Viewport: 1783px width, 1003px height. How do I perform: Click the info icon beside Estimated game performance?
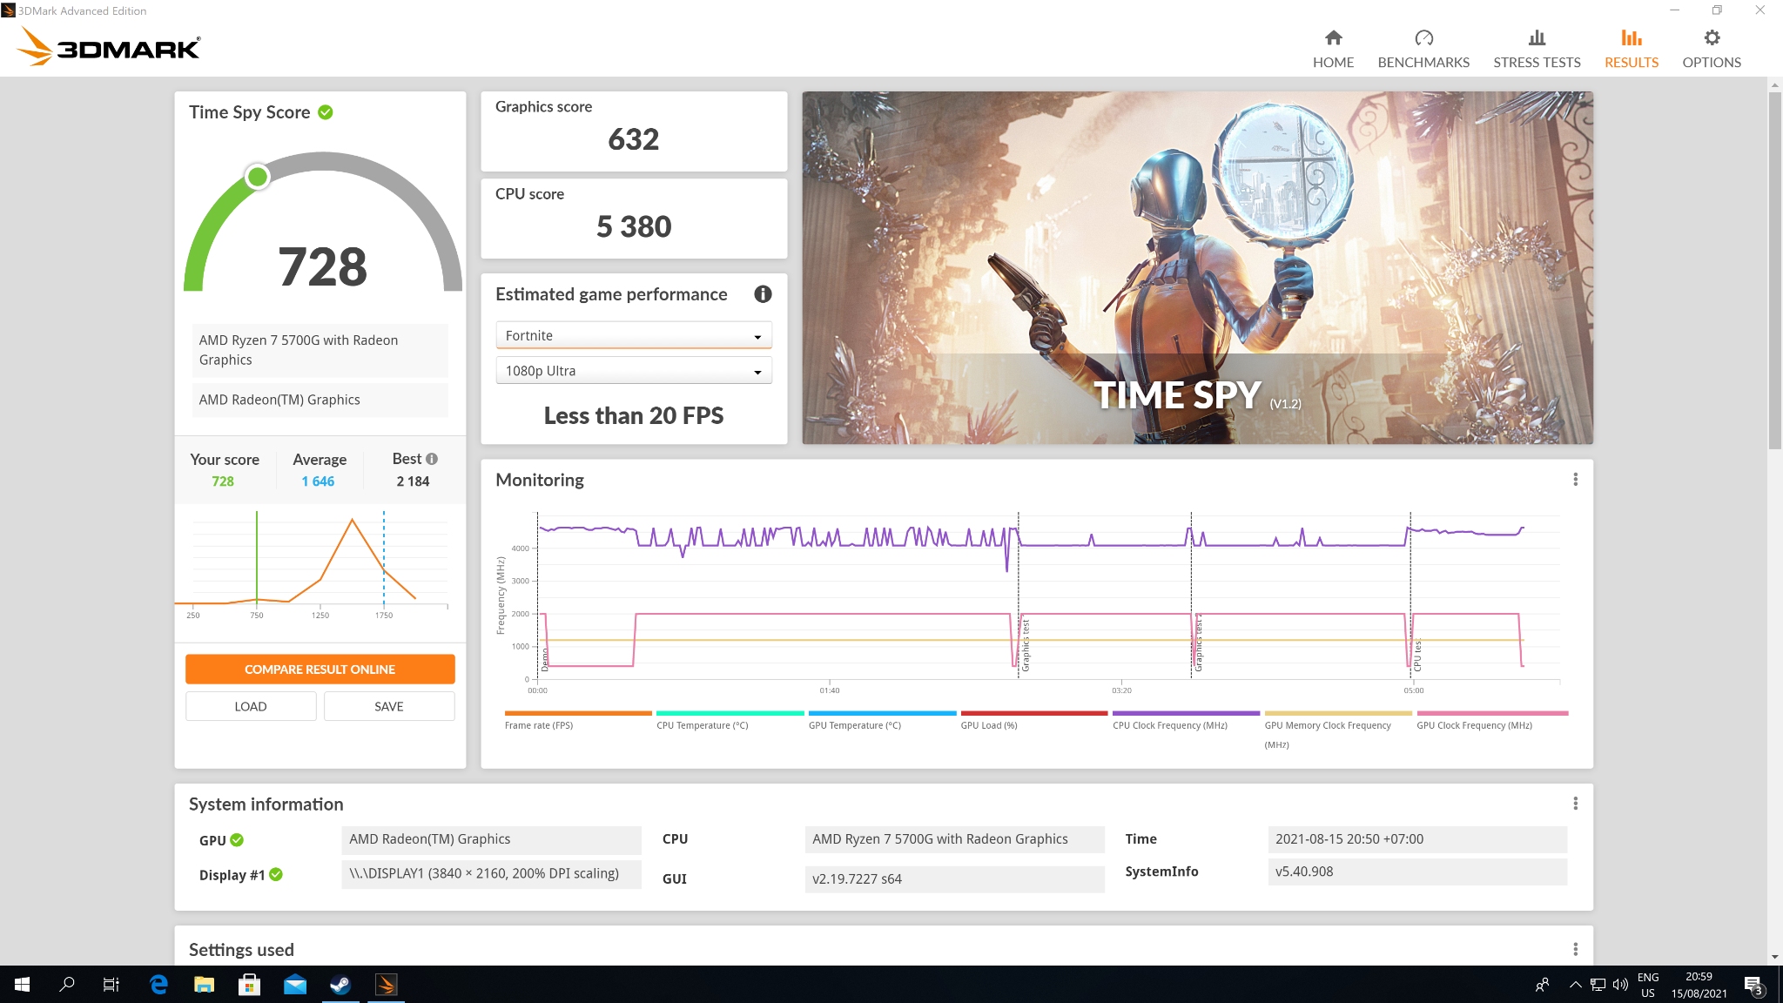(x=762, y=294)
